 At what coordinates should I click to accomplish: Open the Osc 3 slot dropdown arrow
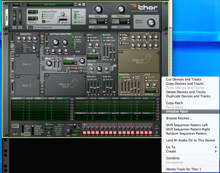coord(17,76)
